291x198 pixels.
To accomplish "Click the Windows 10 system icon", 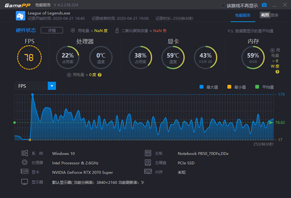I will tap(24, 153).
